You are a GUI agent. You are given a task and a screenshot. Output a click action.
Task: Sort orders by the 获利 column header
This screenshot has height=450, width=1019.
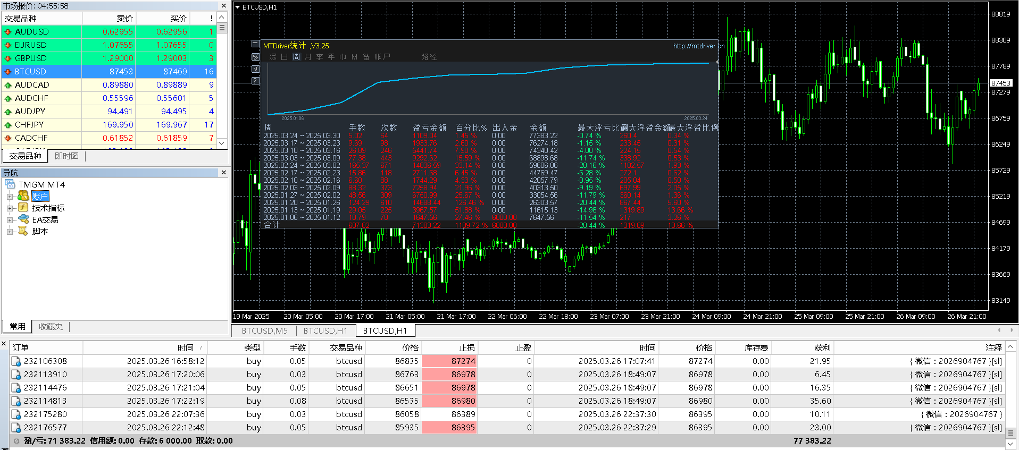tap(822, 348)
